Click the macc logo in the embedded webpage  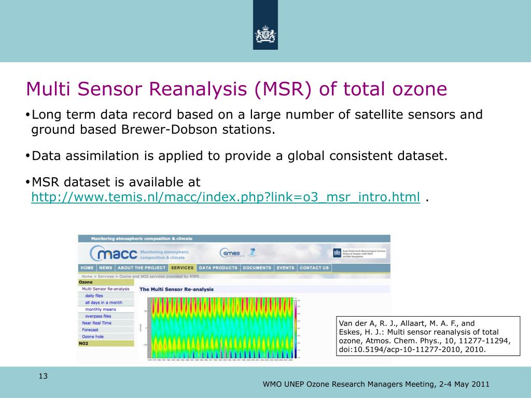tap(114, 253)
